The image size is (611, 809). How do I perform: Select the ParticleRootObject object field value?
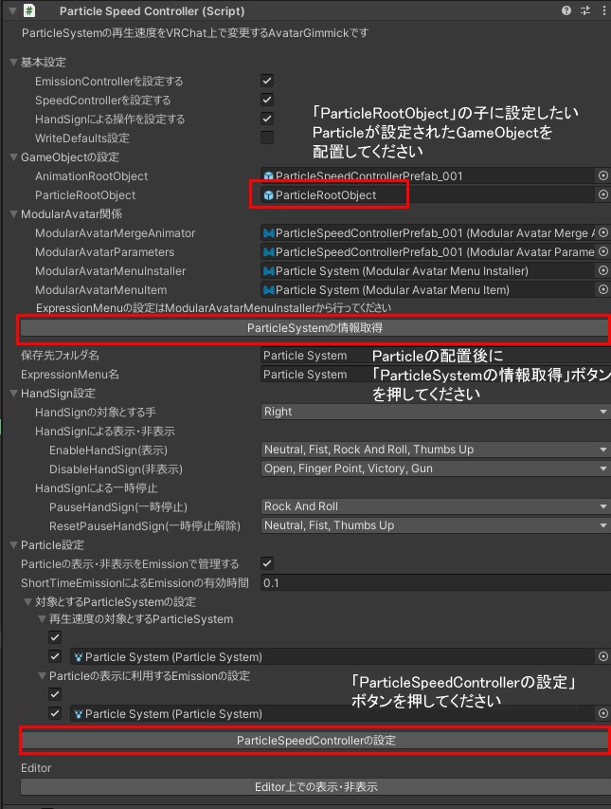(x=428, y=195)
